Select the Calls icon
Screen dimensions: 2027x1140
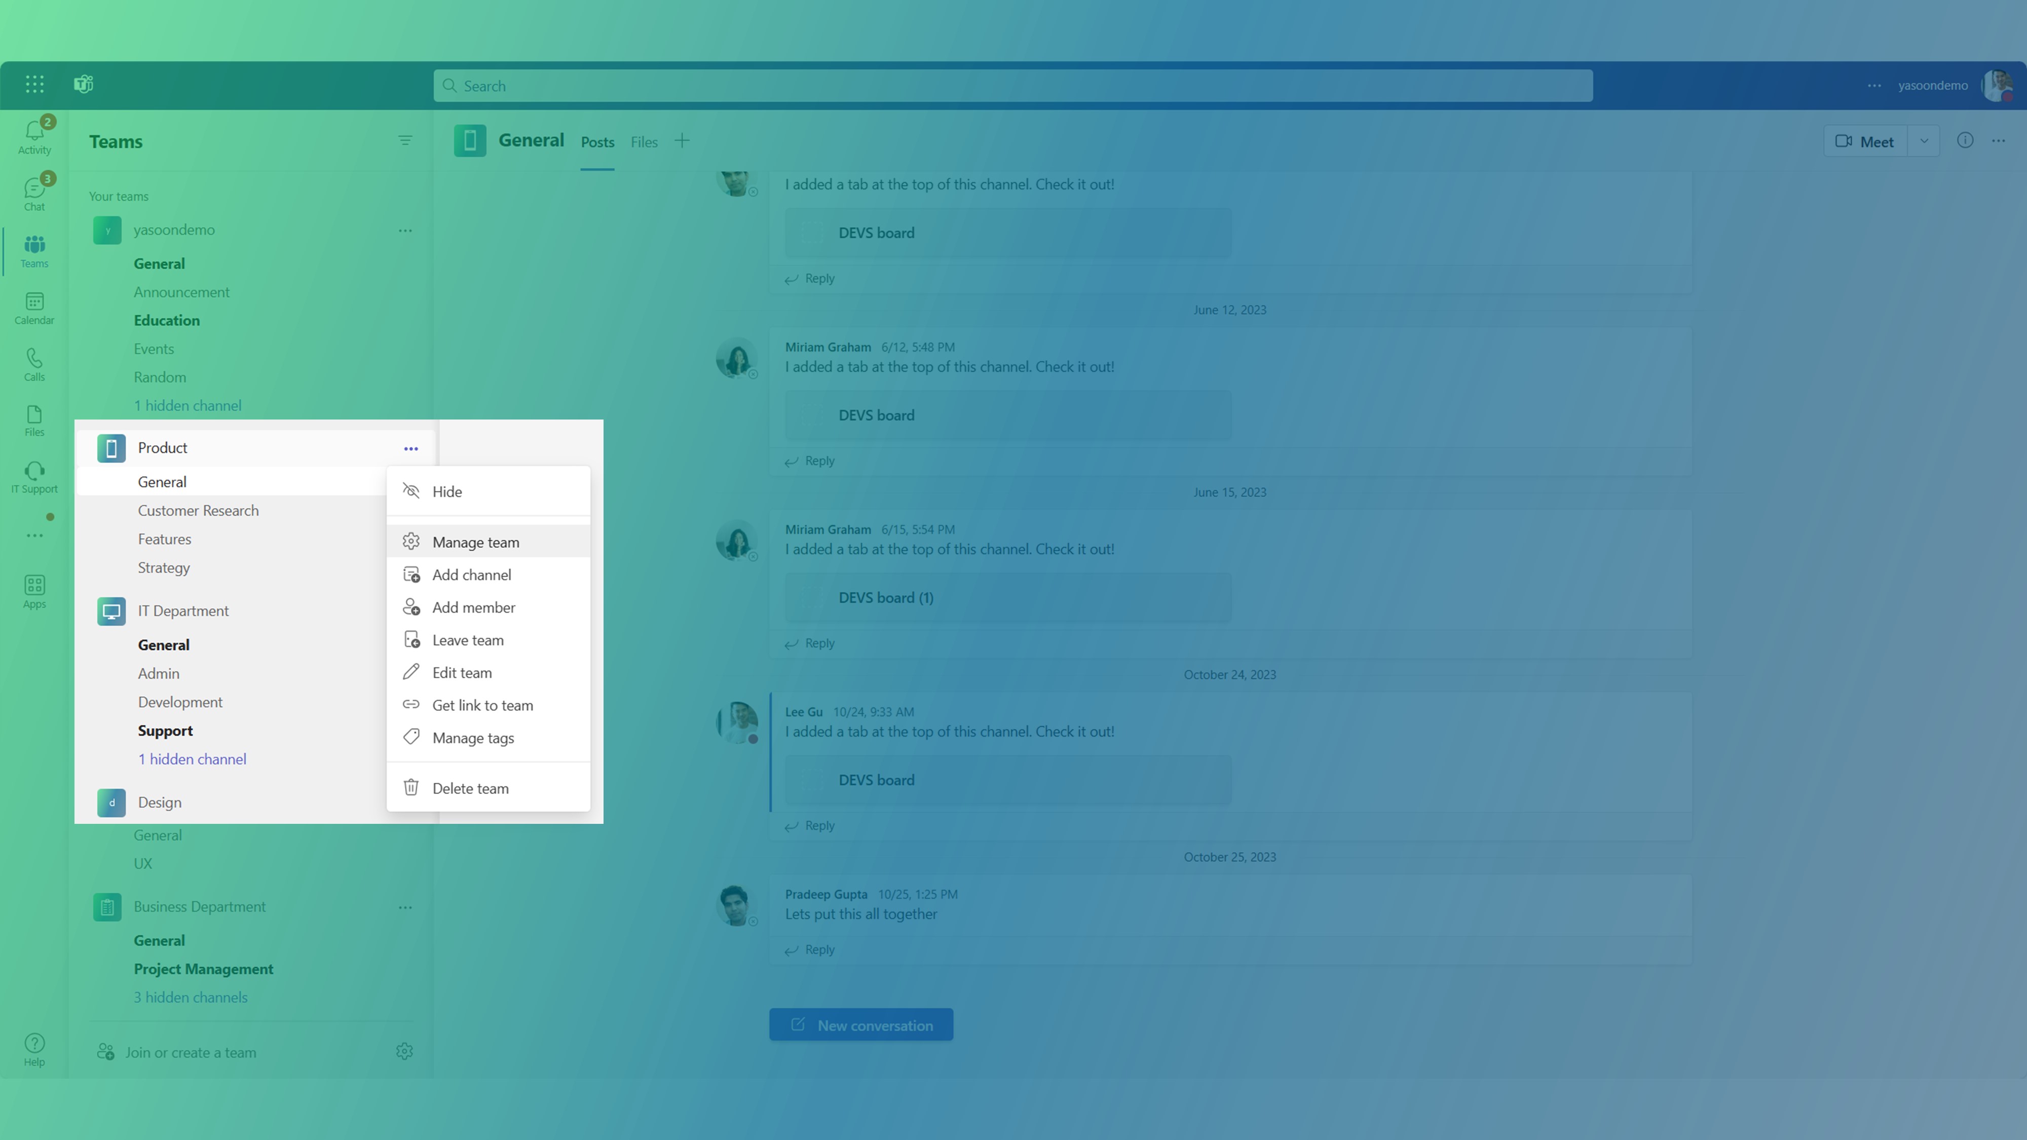click(x=34, y=363)
